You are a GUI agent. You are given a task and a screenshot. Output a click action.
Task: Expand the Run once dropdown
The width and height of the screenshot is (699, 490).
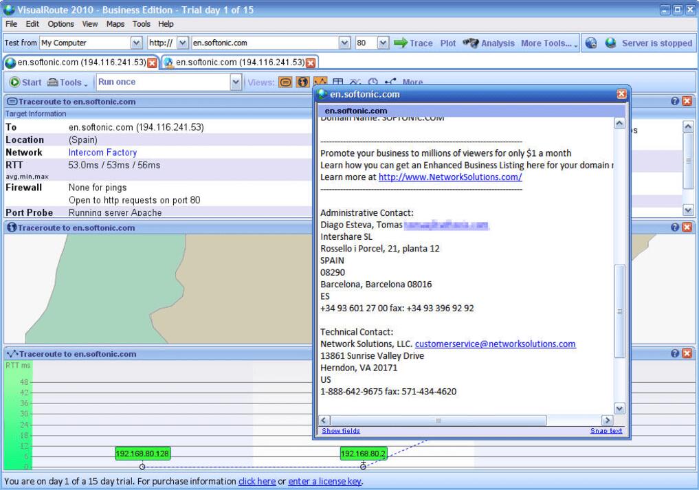coord(236,82)
